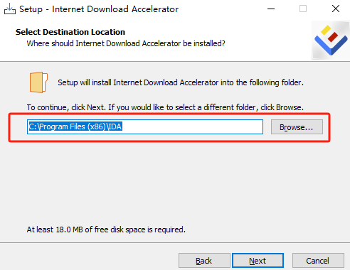Click the 'Setup will install' description line

tap(181, 82)
